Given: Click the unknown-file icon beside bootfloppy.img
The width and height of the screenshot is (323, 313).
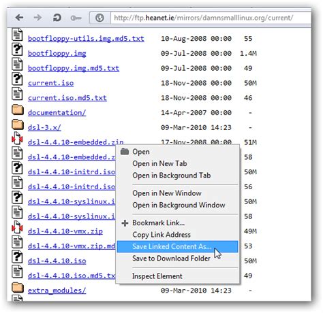Looking at the screenshot, I should click(17, 49).
